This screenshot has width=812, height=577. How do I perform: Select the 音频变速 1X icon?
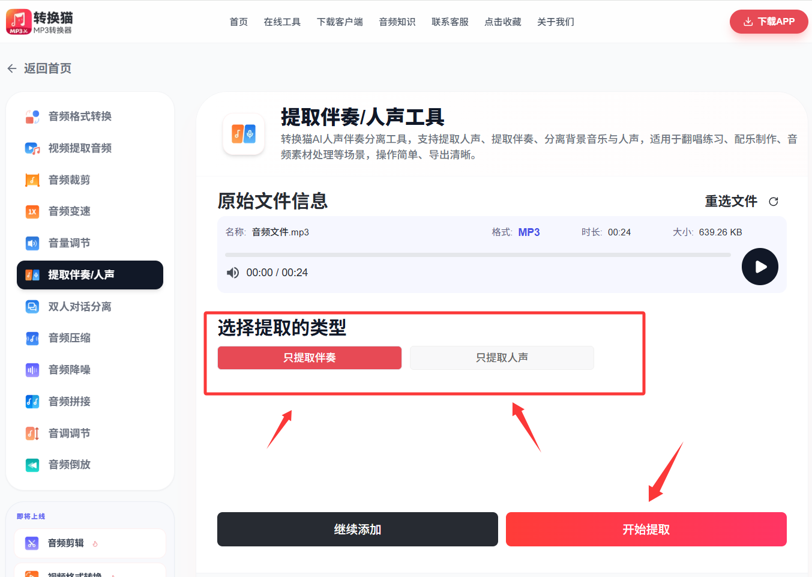click(x=32, y=211)
